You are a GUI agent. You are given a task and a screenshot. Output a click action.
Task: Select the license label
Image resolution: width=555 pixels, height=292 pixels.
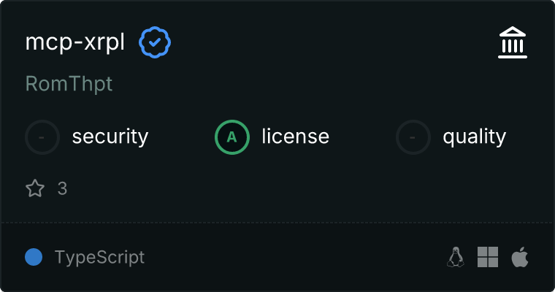point(295,137)
